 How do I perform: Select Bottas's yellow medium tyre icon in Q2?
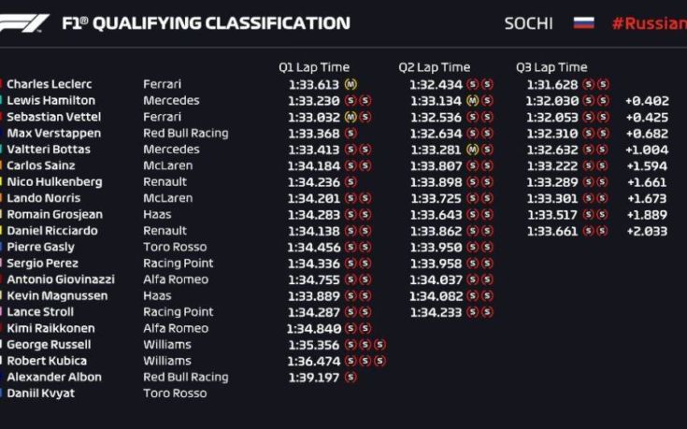point(472,150)
